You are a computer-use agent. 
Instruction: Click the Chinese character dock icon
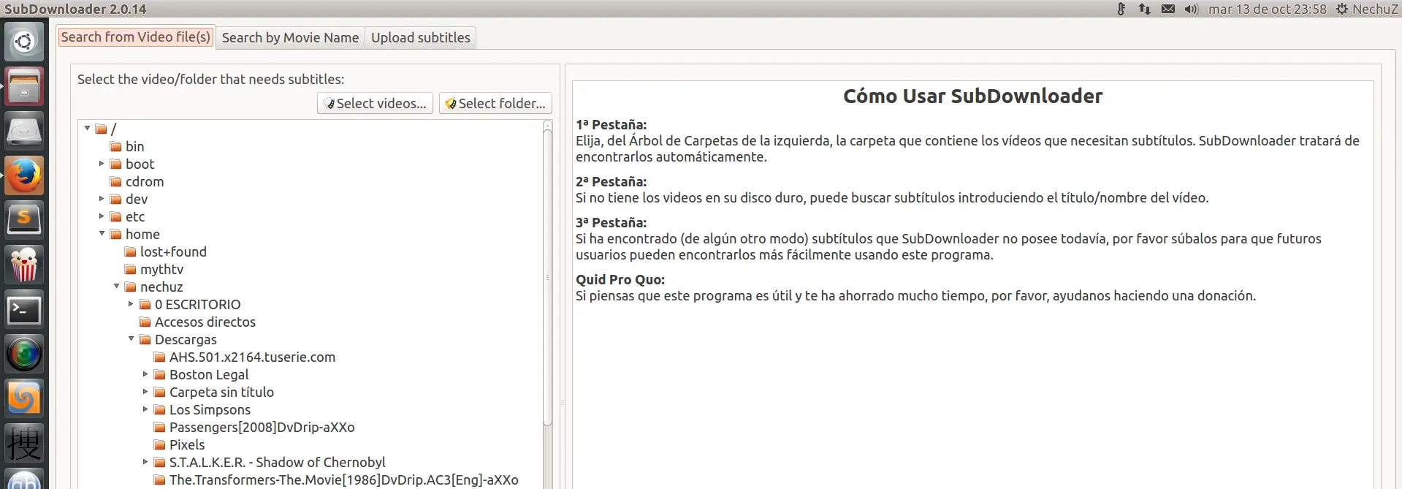point(24,444)
